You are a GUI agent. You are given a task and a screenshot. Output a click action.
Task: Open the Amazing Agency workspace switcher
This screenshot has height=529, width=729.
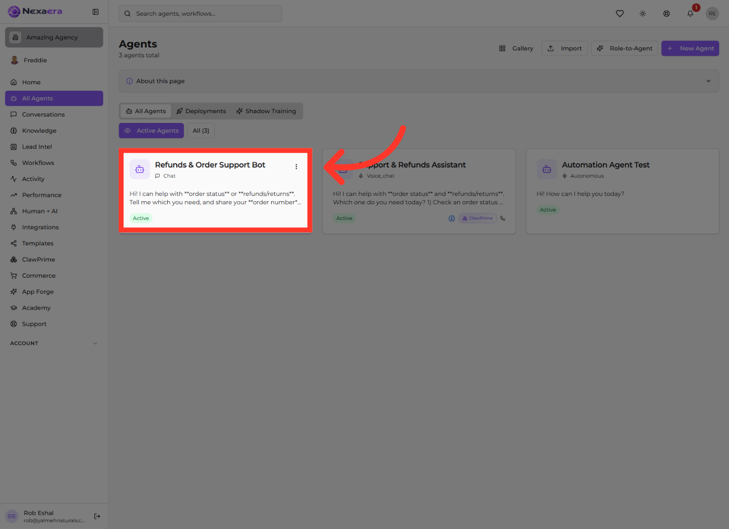(x=54, y=37)
